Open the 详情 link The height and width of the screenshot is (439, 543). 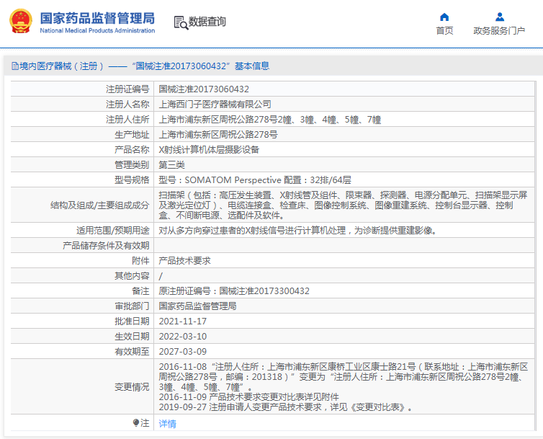click(x=167, y=423)
